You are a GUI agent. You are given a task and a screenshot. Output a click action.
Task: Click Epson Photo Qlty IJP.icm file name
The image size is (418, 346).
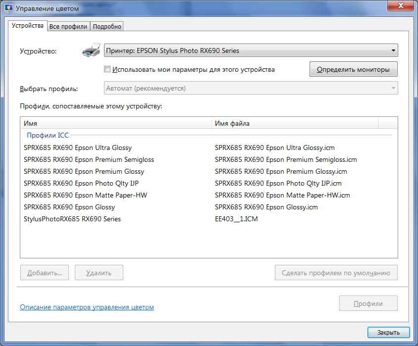tap(278, 183)
